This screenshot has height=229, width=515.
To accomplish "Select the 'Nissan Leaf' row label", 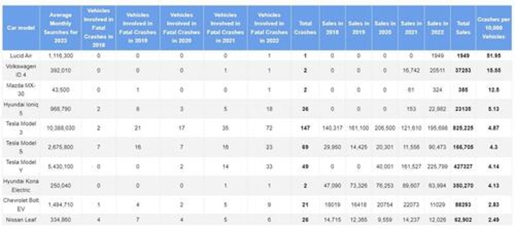I will (x=21, y=220).
